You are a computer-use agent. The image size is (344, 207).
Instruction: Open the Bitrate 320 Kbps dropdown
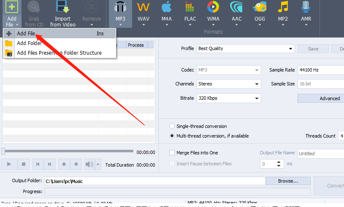pos(229,98)
